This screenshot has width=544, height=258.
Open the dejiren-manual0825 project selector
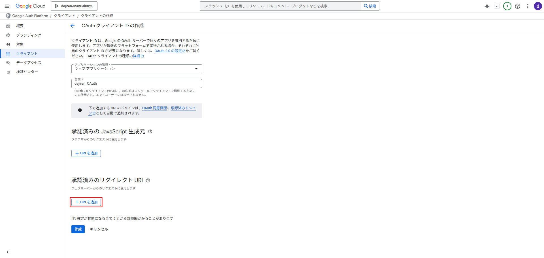click(x=74, y=6)
